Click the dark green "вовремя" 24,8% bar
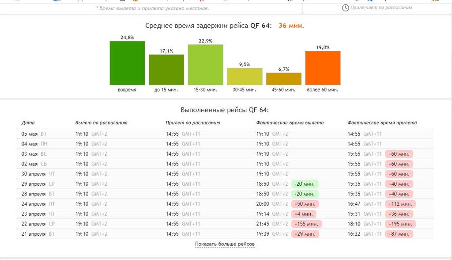The image size is (452, 260). [x=127, y=63]
